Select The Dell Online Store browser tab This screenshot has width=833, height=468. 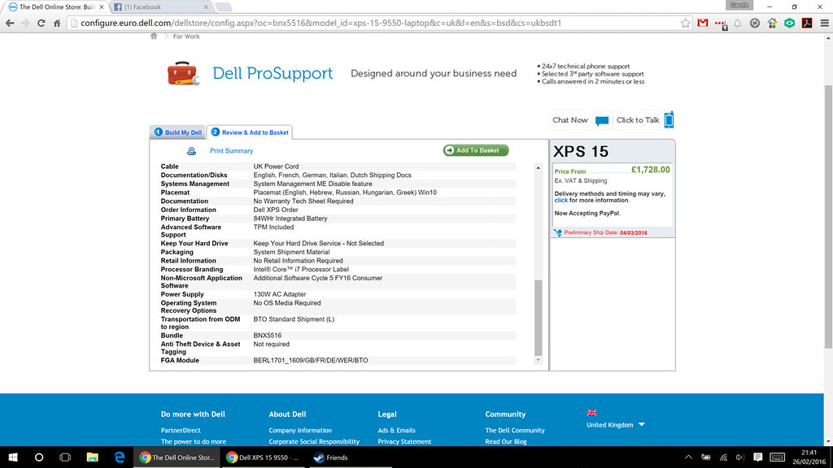tap(55, 6)
